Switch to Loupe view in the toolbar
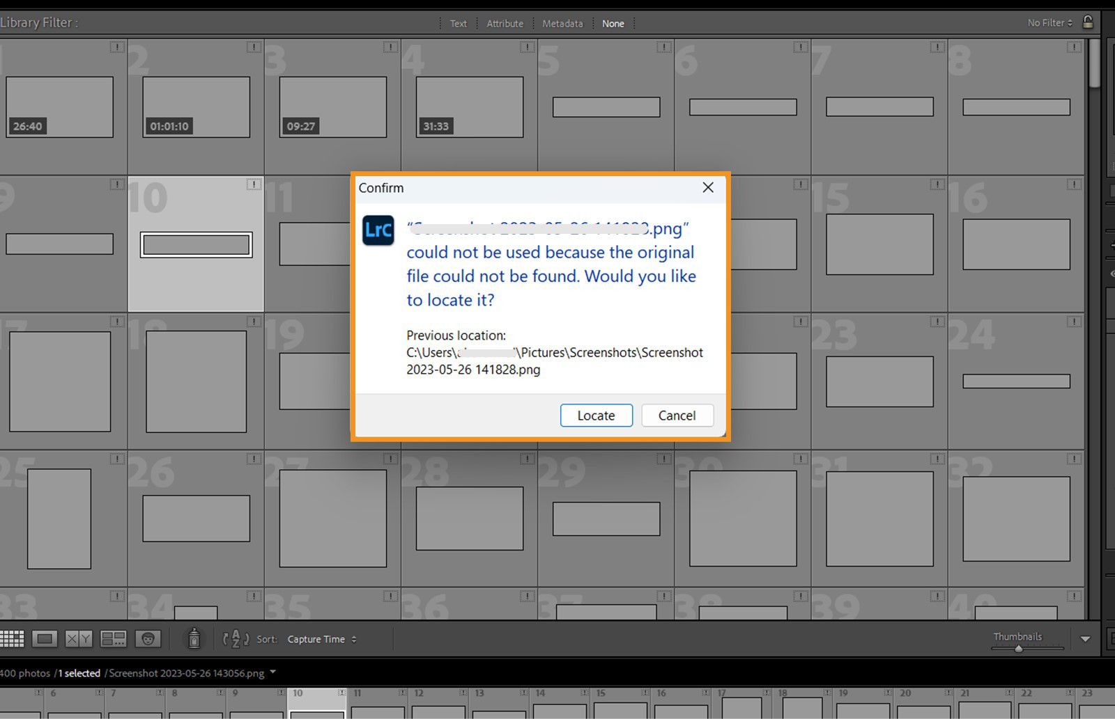Viewport: 1115px width, 719px height. click(44, 639)
